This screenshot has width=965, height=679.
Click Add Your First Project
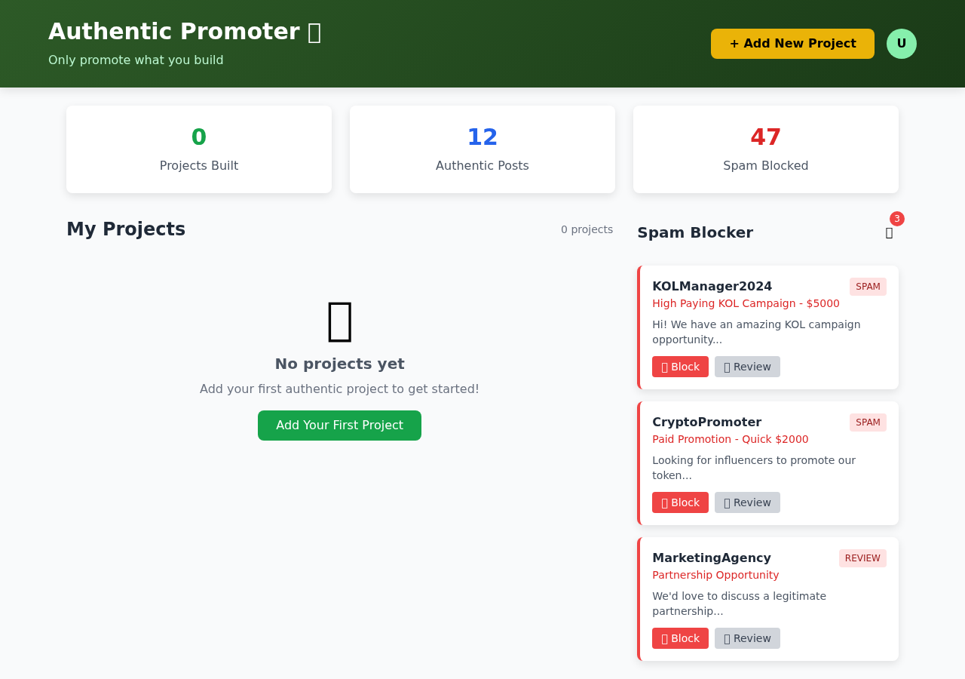tap(339, 425)
